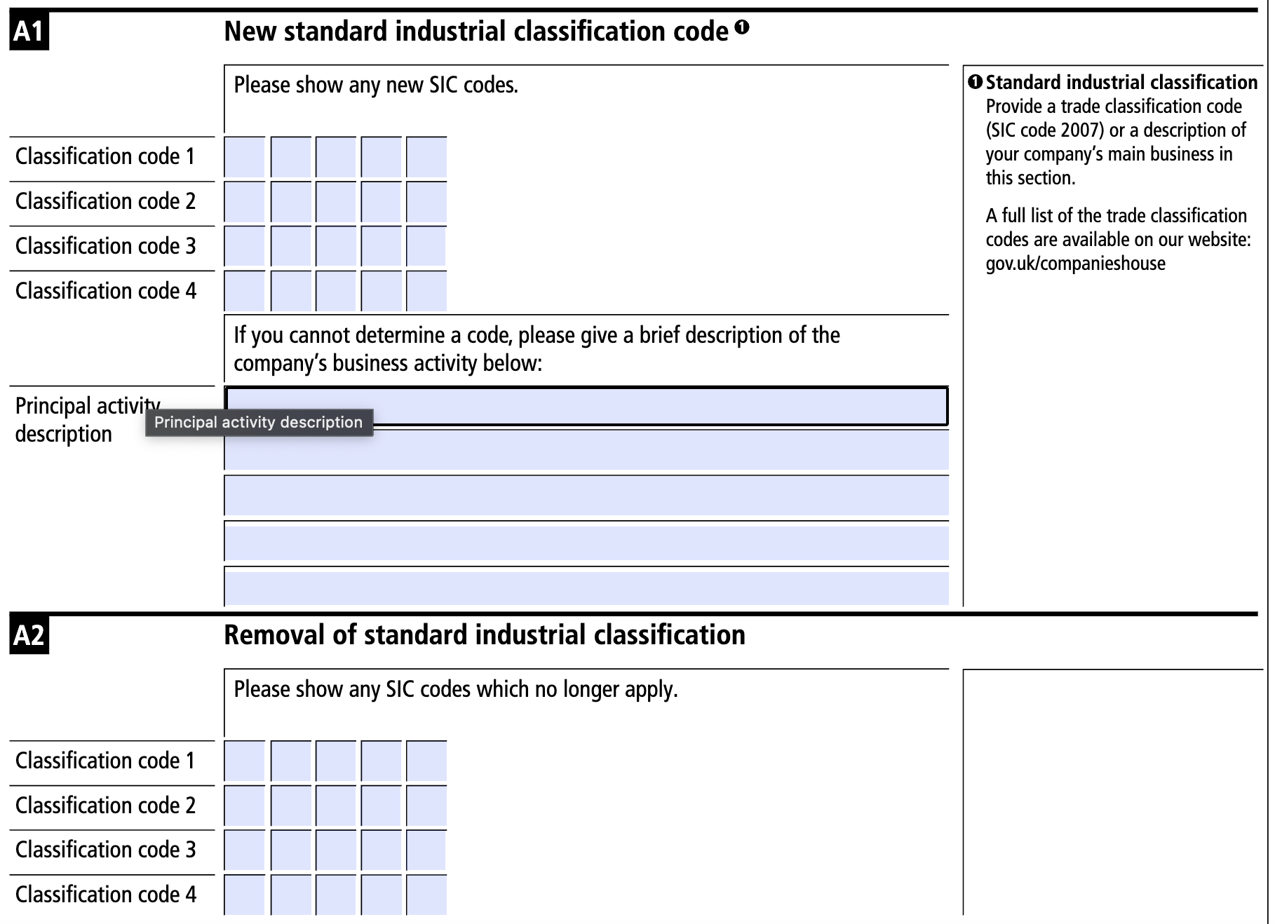Click the info symbol beside the A1 heading
Image resolution: width=1275 pixels, height=924 pixels.
click(741, 27)
